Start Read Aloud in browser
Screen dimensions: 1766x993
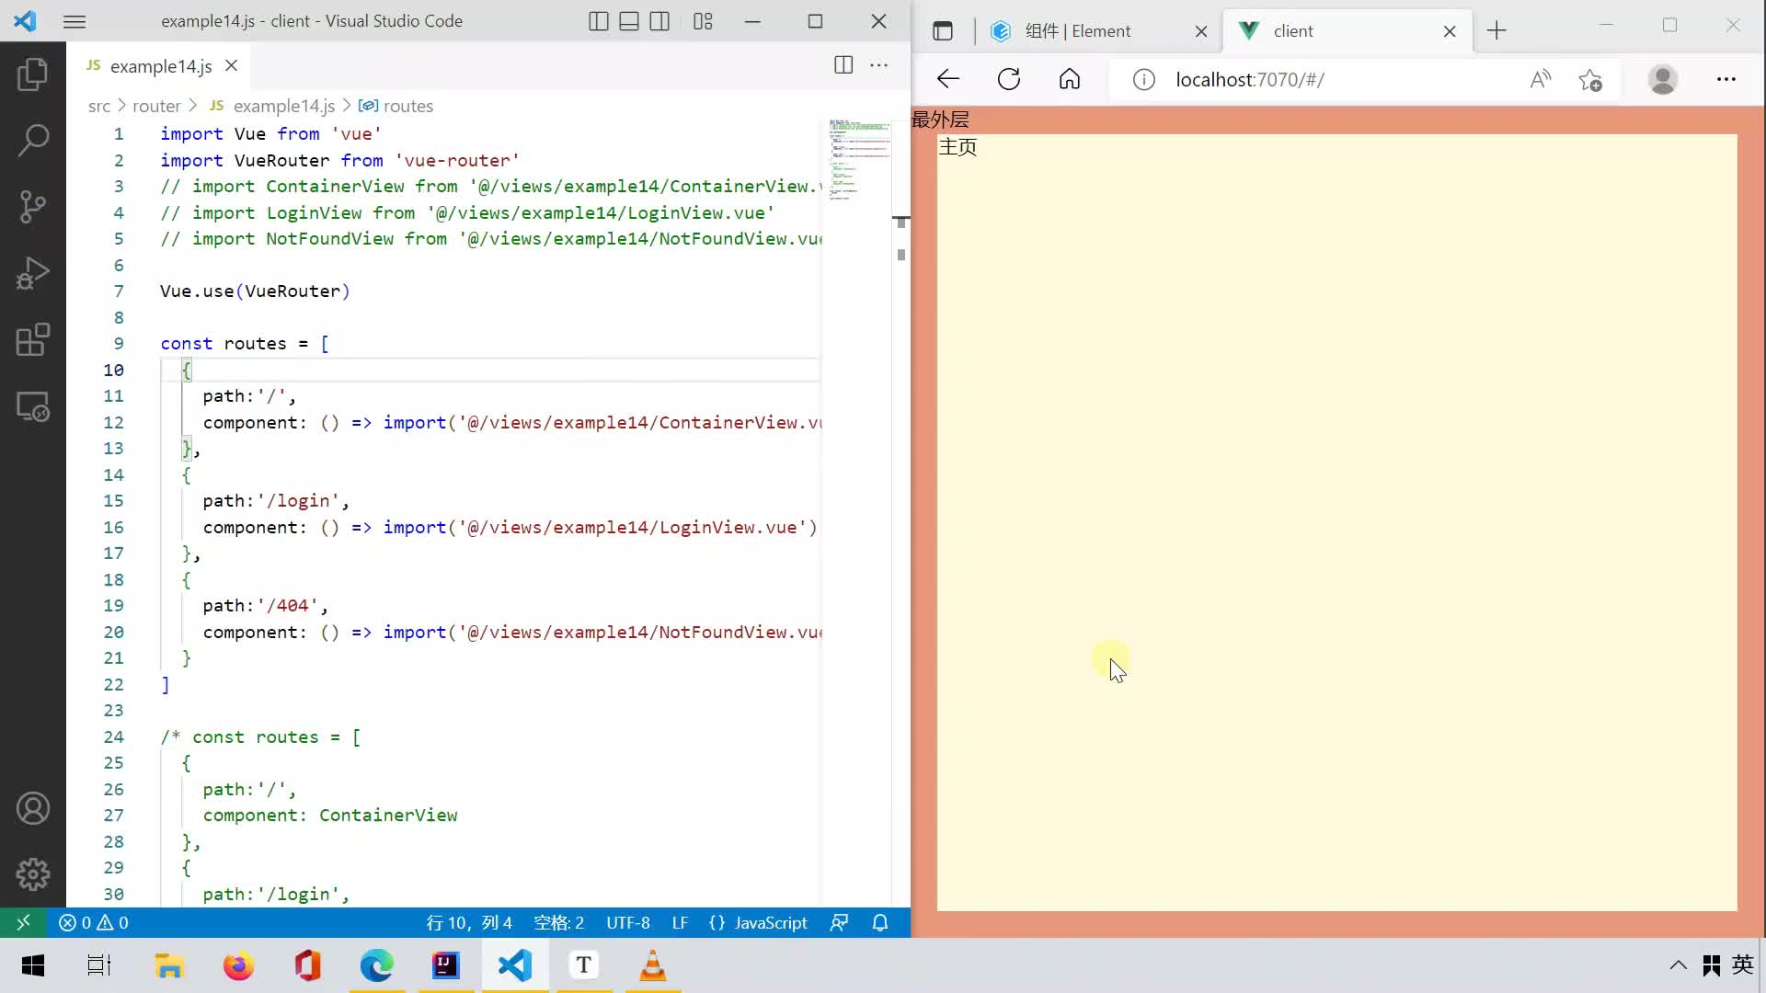click(x=1541, y=80)
